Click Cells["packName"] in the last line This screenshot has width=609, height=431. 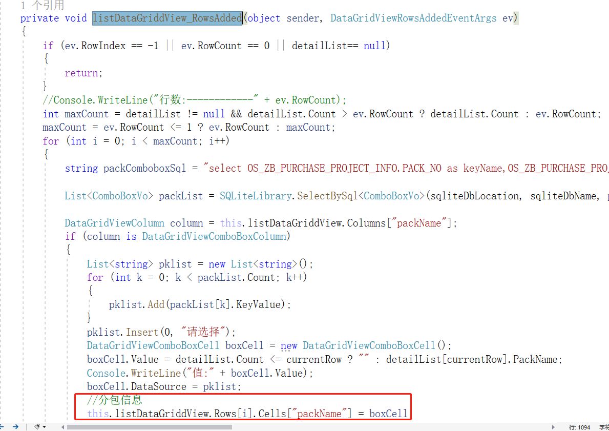point(305,414)
